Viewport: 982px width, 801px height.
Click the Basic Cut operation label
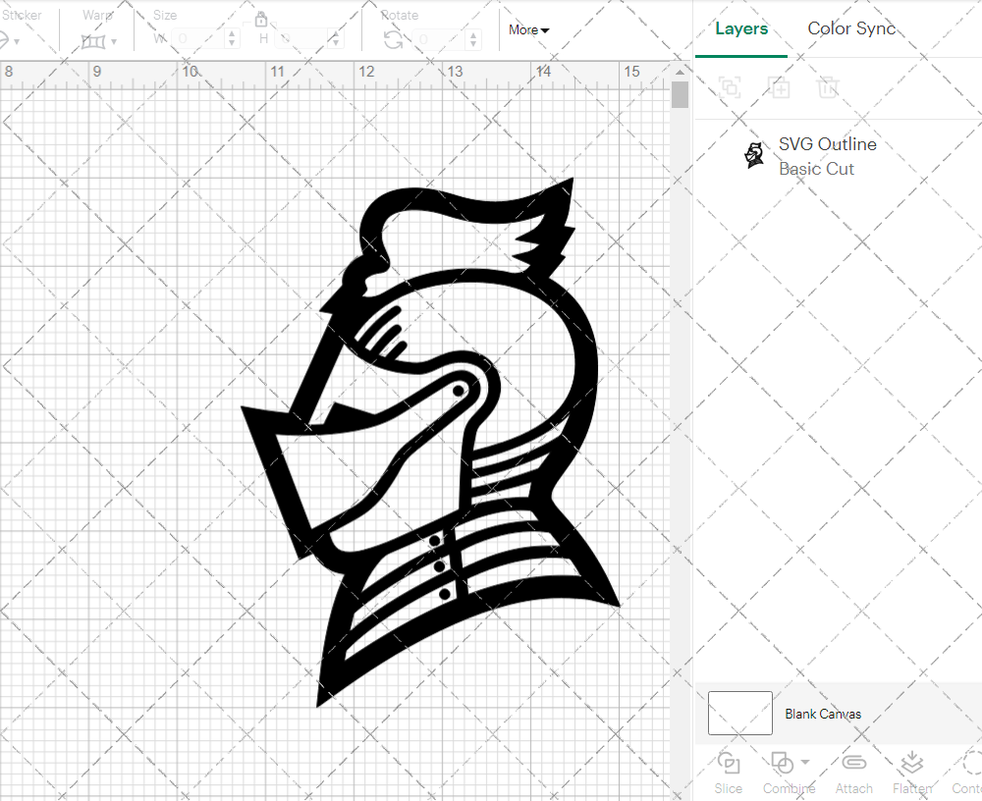[816, 169]
